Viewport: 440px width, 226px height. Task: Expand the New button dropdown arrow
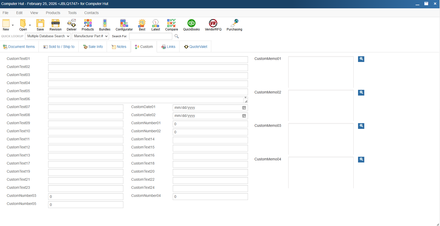13,25
